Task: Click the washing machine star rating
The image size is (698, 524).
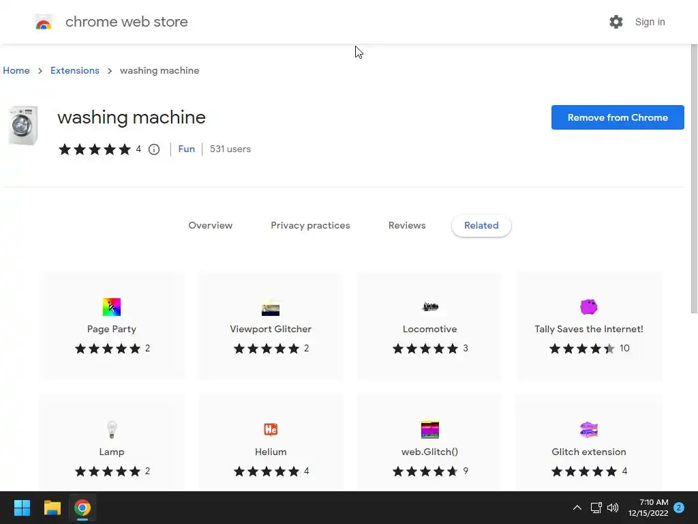Action: tap(94, 149)
